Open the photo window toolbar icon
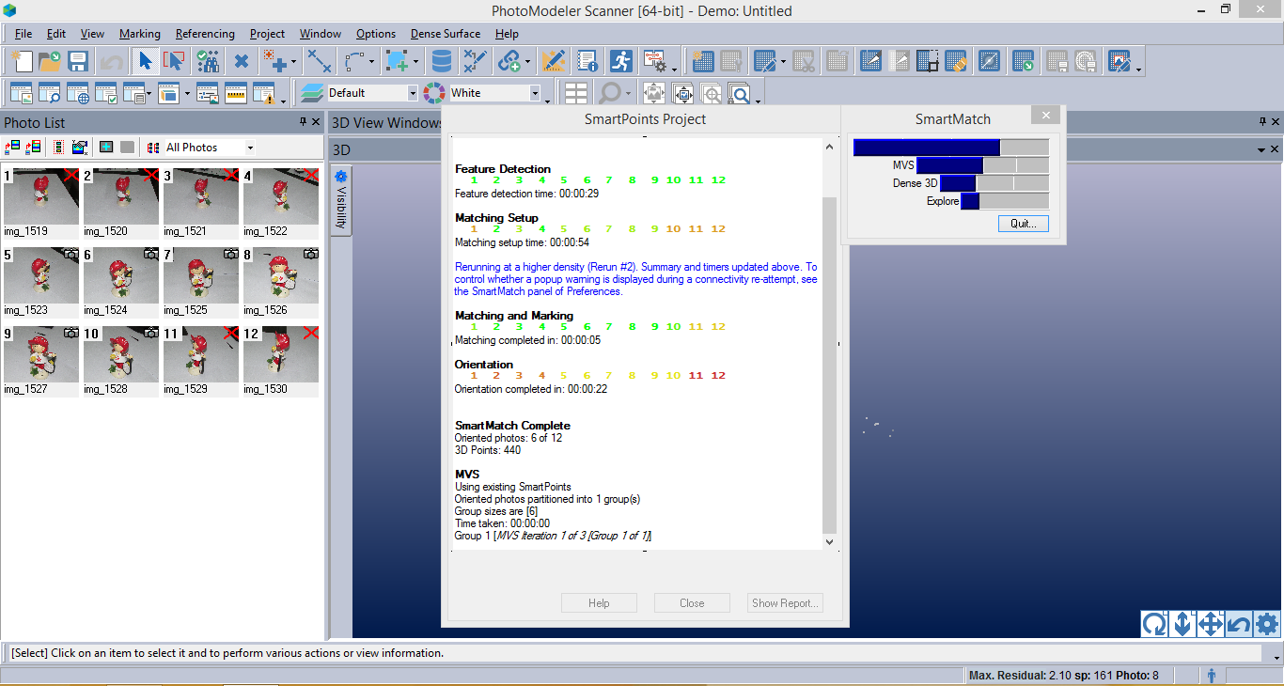 21,93
